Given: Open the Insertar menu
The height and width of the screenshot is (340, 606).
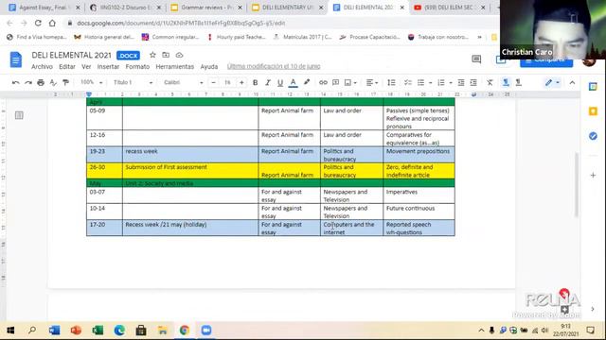Looking at the screenshot, I should (x=108, y=67).
